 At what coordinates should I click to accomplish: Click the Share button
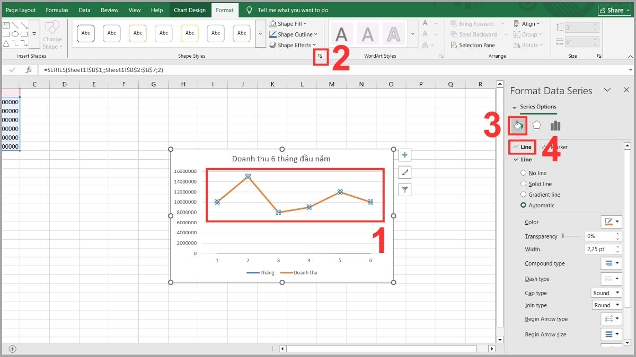tap(615, 10)
